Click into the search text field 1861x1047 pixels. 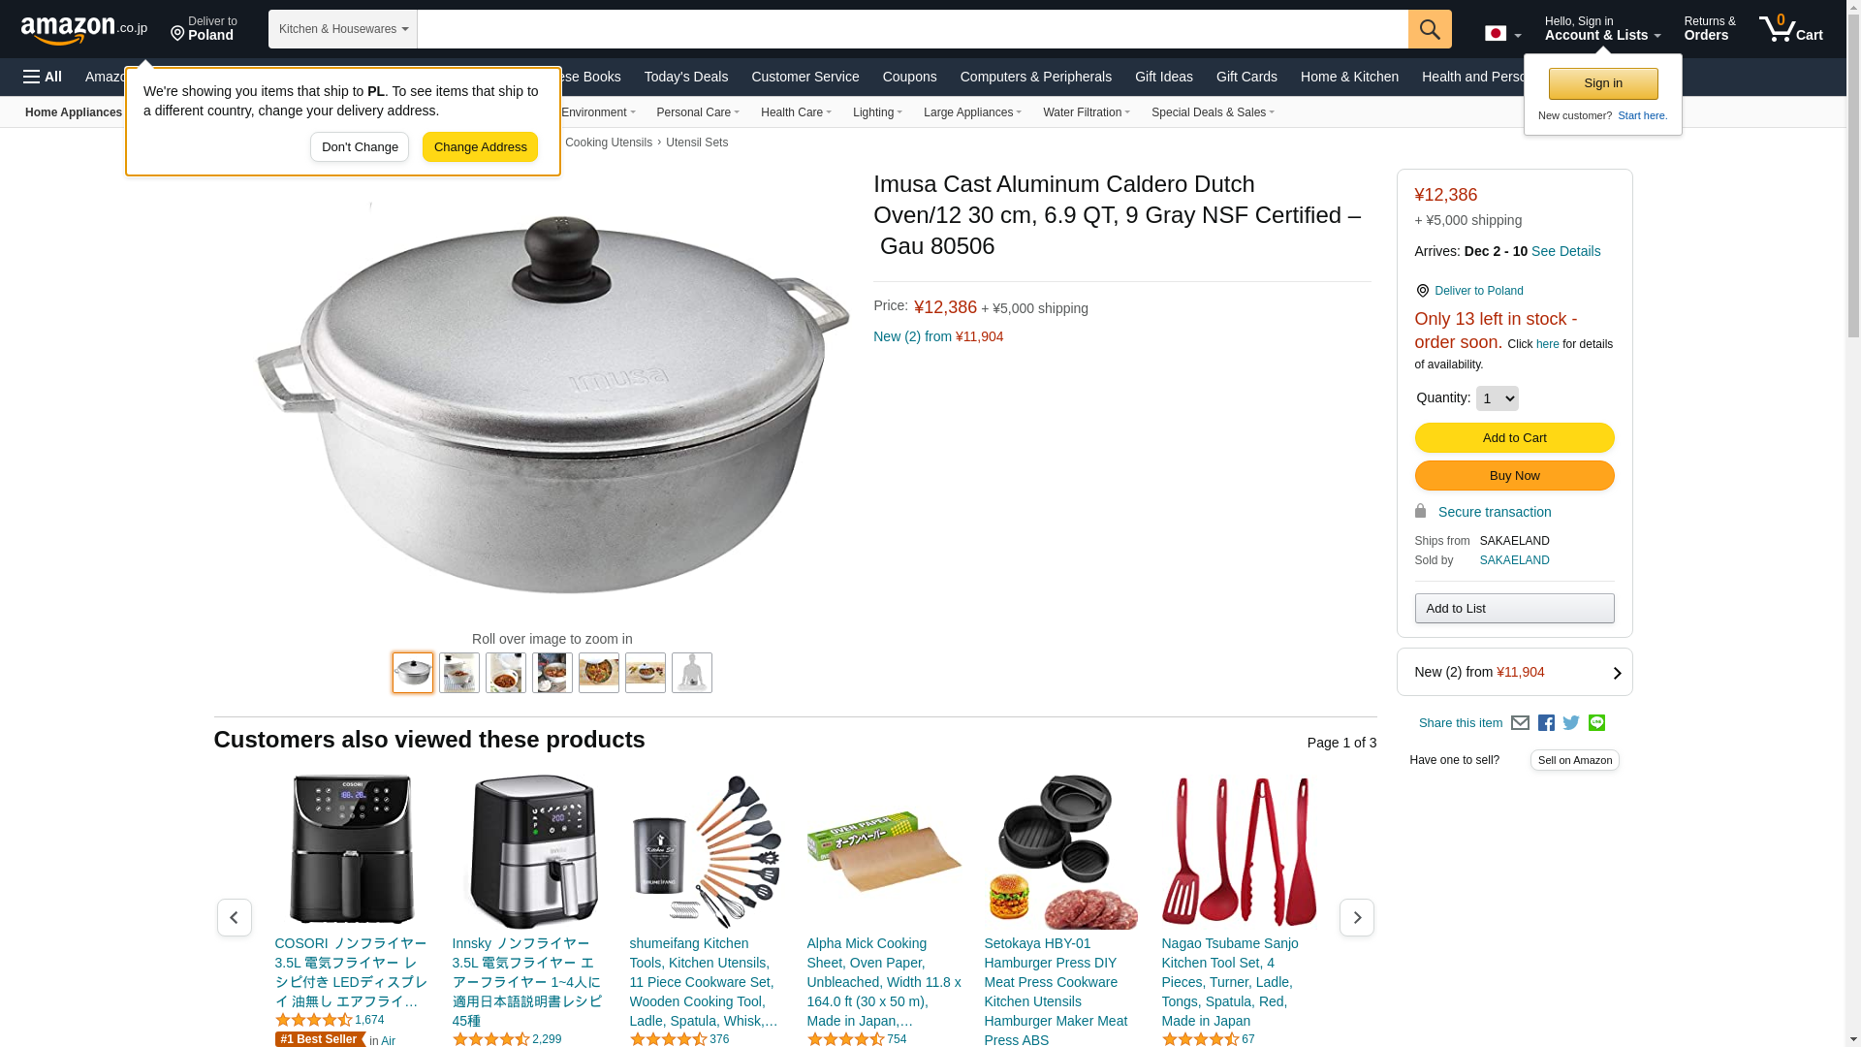pos(912,29)
